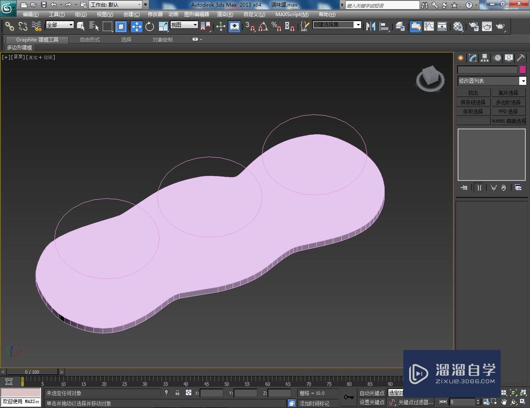The width and height of the screenshot is (530, 408).
Task: Click the Align tool icon
Action: 385,27
